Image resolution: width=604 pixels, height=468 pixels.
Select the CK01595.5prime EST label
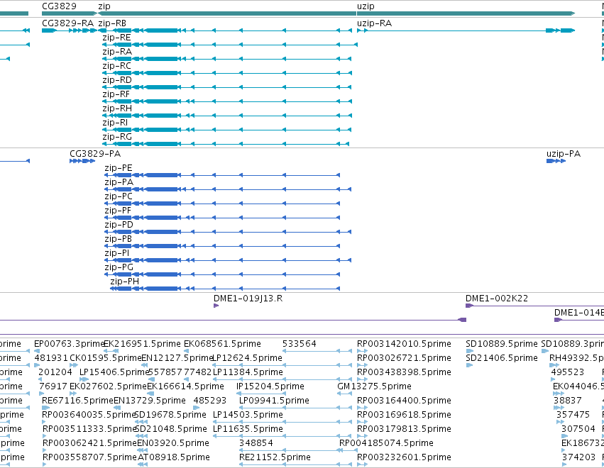coord(106,358)
